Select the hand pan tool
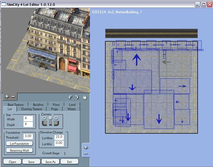The height and width of the screenshot is (167, 213). tap(85, 97)
